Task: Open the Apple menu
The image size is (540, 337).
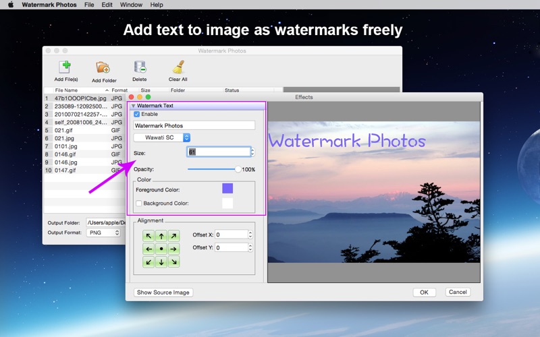Action: (11, 5)
